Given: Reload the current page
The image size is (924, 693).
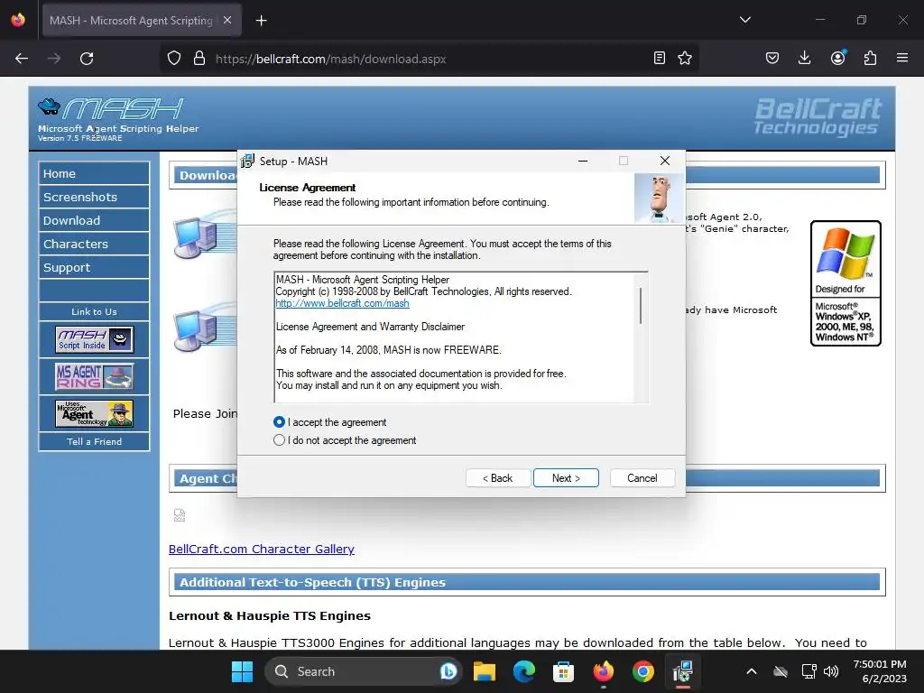Looking at the screenshot, I should [87, 59].
